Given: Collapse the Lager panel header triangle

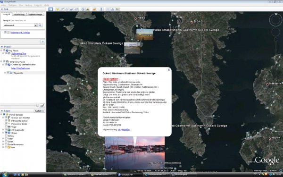Looking at the screenshot, I should coord(2,111).
